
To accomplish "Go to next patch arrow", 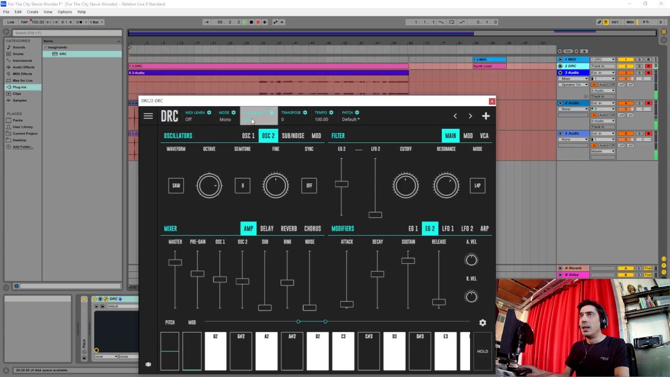I will click(470, 116).
